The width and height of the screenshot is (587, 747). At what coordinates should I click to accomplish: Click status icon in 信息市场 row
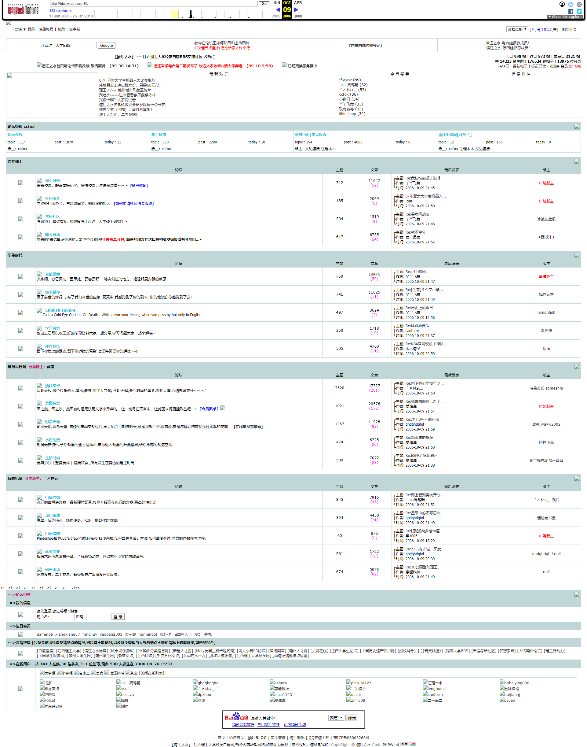pyautogui.click(x=21, y=571)
